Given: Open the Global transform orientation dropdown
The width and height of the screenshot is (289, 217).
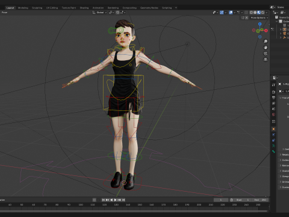Looking at the screenshot, I should (x=99, y=13).
